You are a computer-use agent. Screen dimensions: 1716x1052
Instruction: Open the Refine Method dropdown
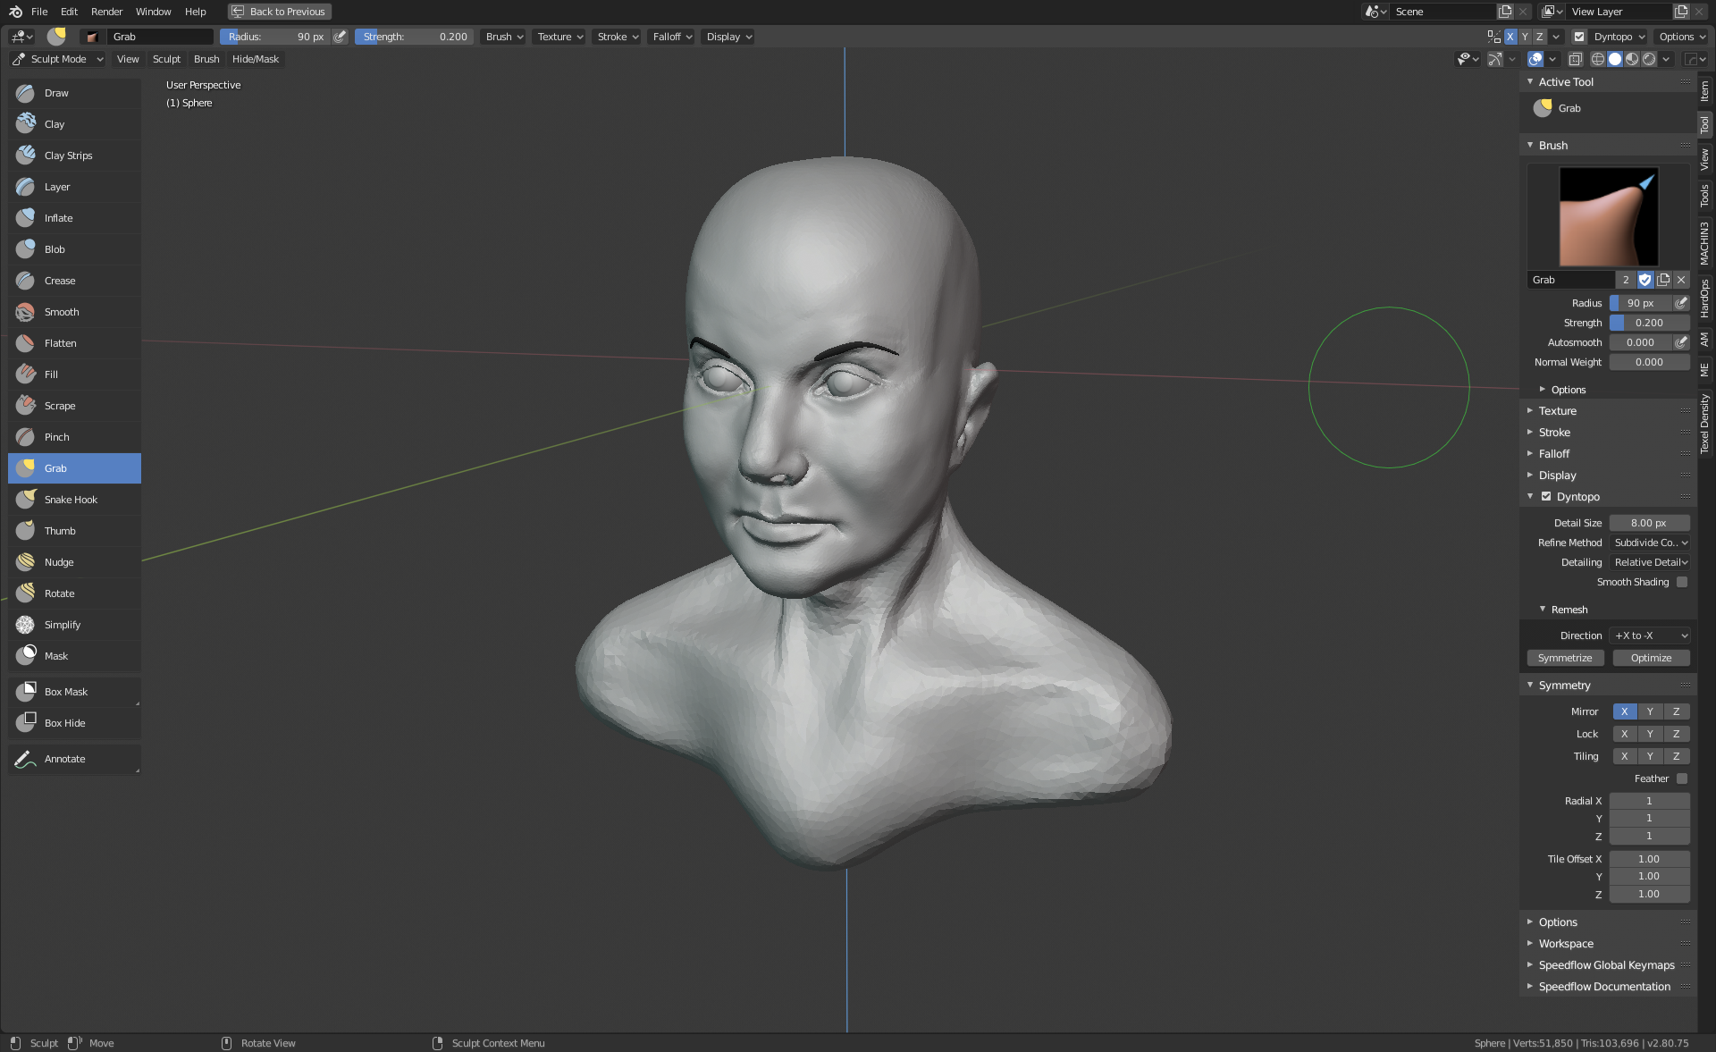[x=1650, y=543]
